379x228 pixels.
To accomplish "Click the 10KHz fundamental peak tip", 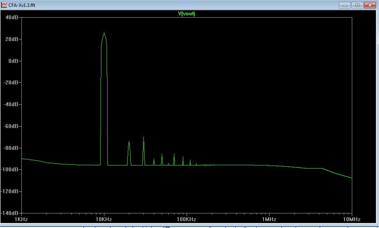I will pyautogui.click(x=104, y=33).
